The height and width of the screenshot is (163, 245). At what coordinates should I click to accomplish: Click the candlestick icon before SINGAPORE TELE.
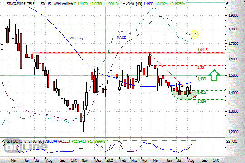(4, 4)
